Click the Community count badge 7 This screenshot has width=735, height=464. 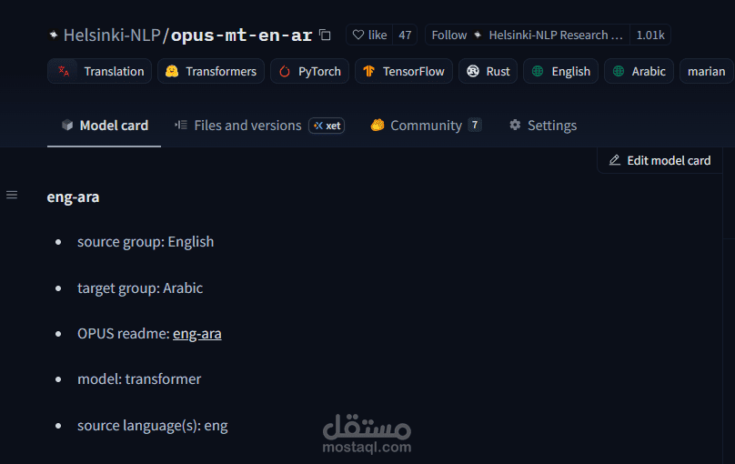point(475,125)
